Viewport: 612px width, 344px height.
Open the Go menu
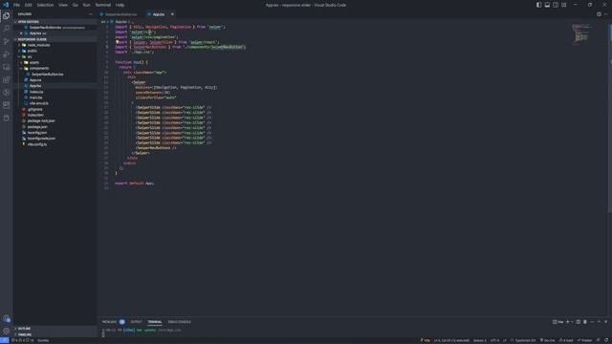75,5
